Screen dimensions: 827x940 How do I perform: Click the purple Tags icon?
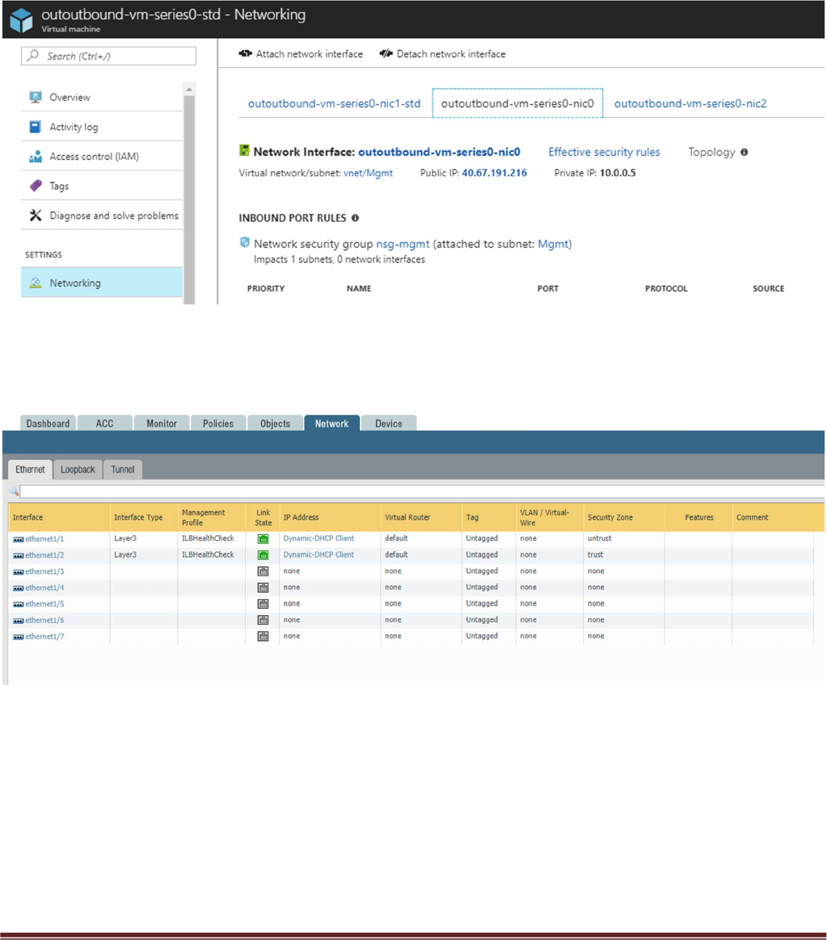36,186
